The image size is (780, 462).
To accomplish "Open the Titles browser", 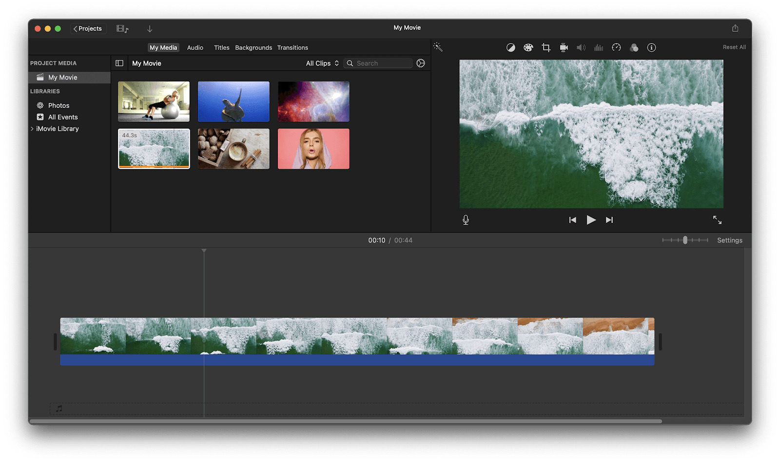I will (x=221, y=47).
